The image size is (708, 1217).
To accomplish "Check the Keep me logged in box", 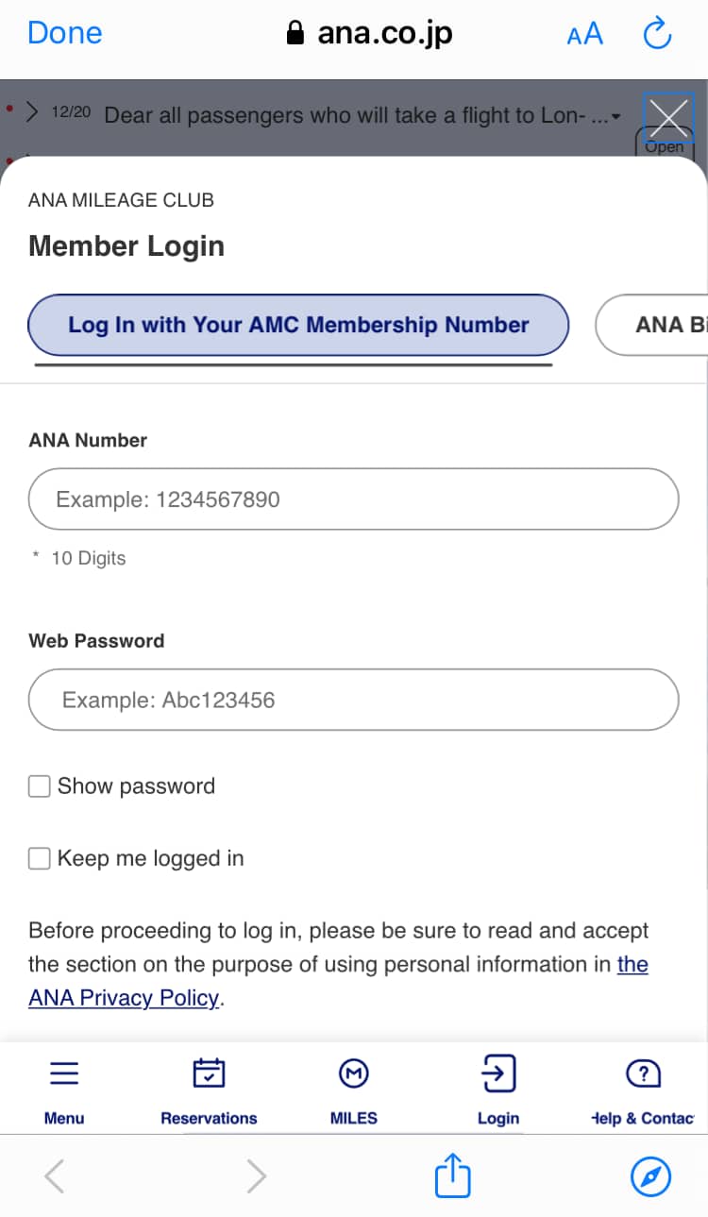I will (40, 858).
